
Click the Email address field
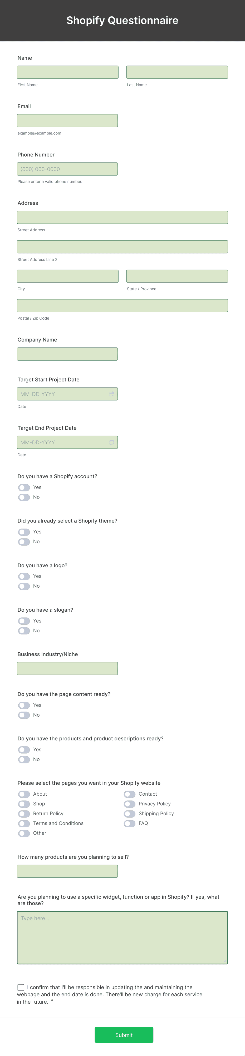point(67,120)
